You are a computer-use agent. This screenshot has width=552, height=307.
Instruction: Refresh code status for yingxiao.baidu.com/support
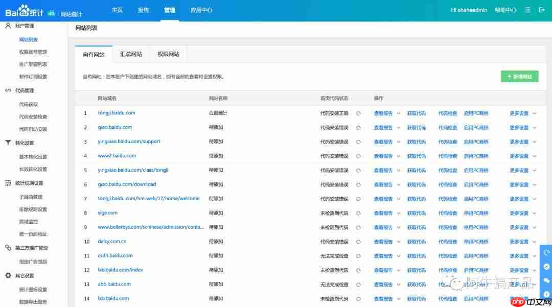358,141
